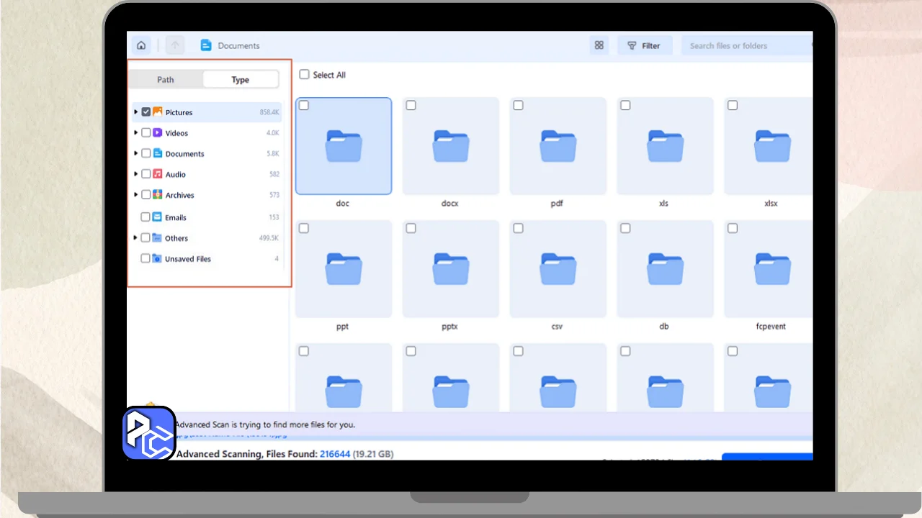Check the Videos category checkbox
Image resolution: width=922 pixels, height=518 pixels.
(146, 133)
